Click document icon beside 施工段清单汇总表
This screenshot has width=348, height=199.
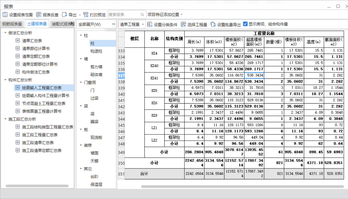point(18,143)
